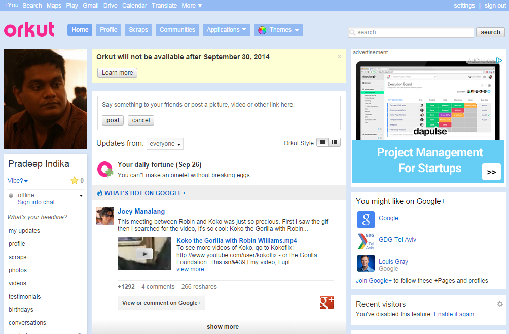Screen dimensions: 509x334
Task: Click the 'search' button
Action: (491, 32)
